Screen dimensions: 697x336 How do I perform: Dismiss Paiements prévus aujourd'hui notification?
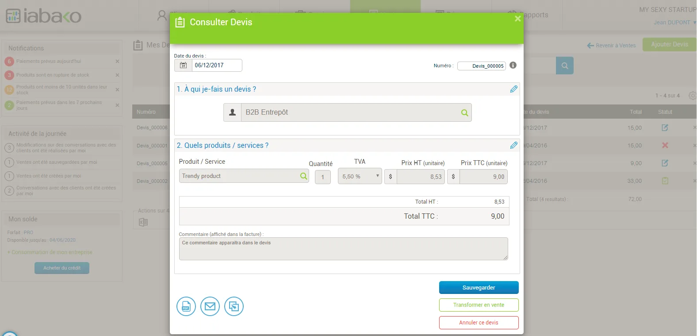pyautogui.click(x=117, y=62)
